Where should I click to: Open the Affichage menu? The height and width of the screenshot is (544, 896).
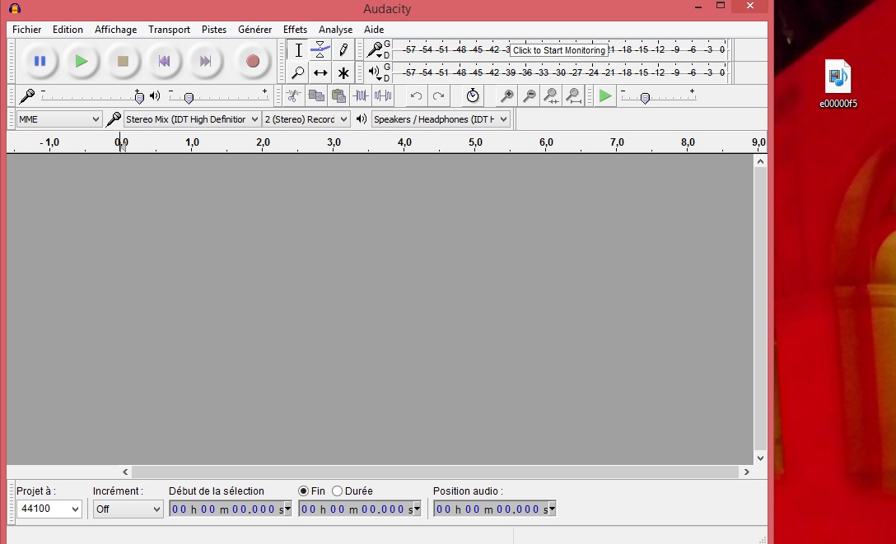click(115, 30)
